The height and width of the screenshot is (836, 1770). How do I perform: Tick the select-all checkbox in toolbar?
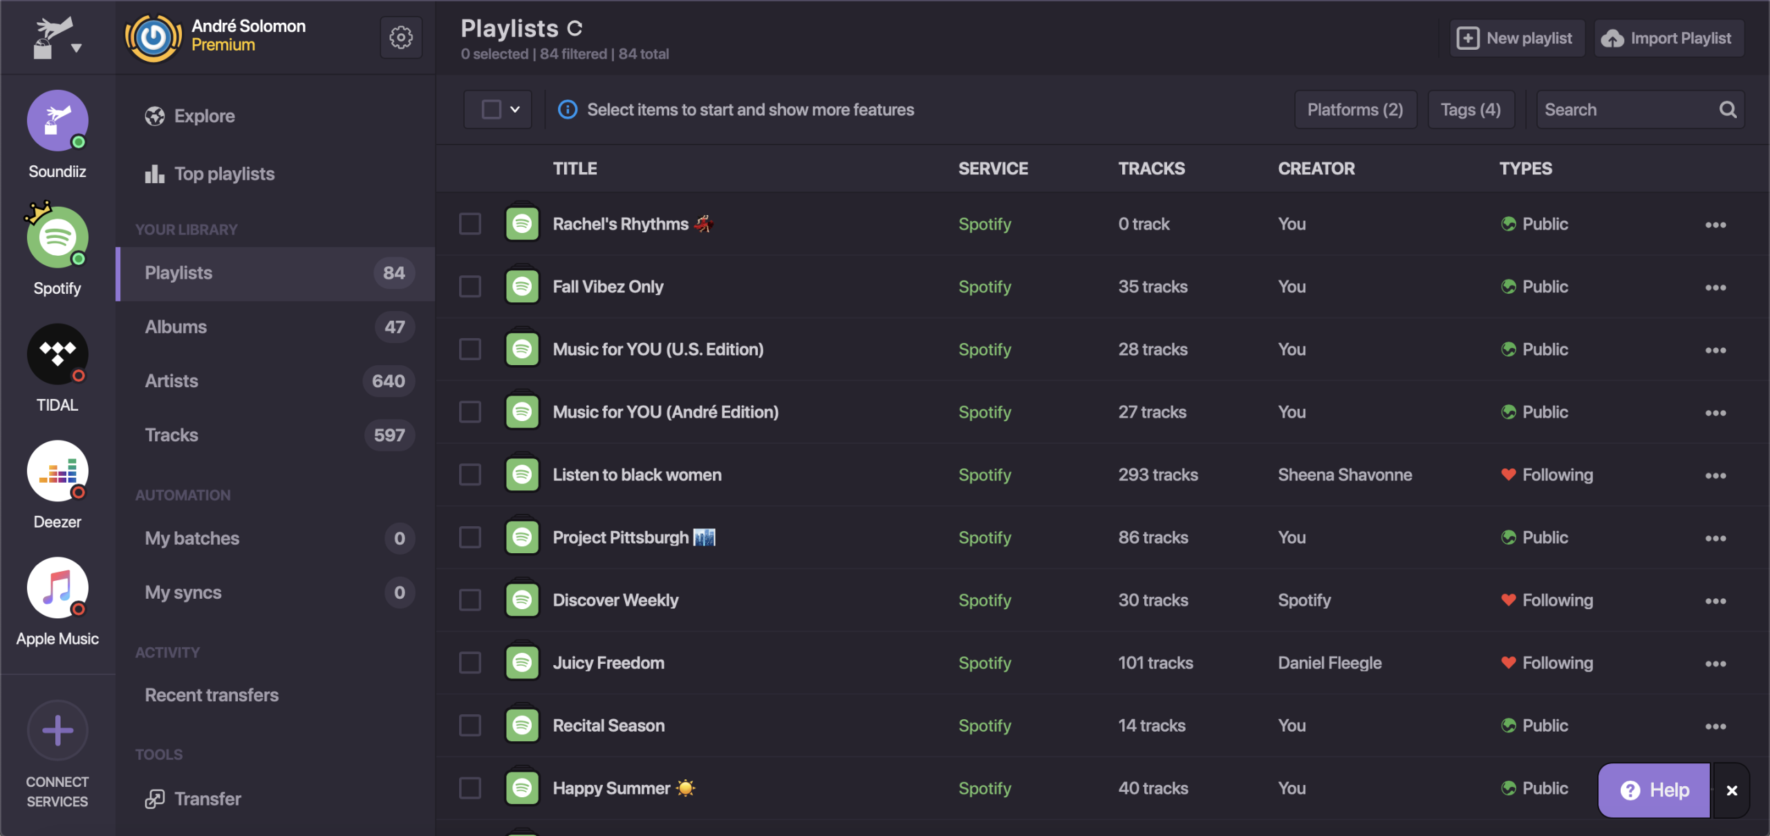coord(491,109)
